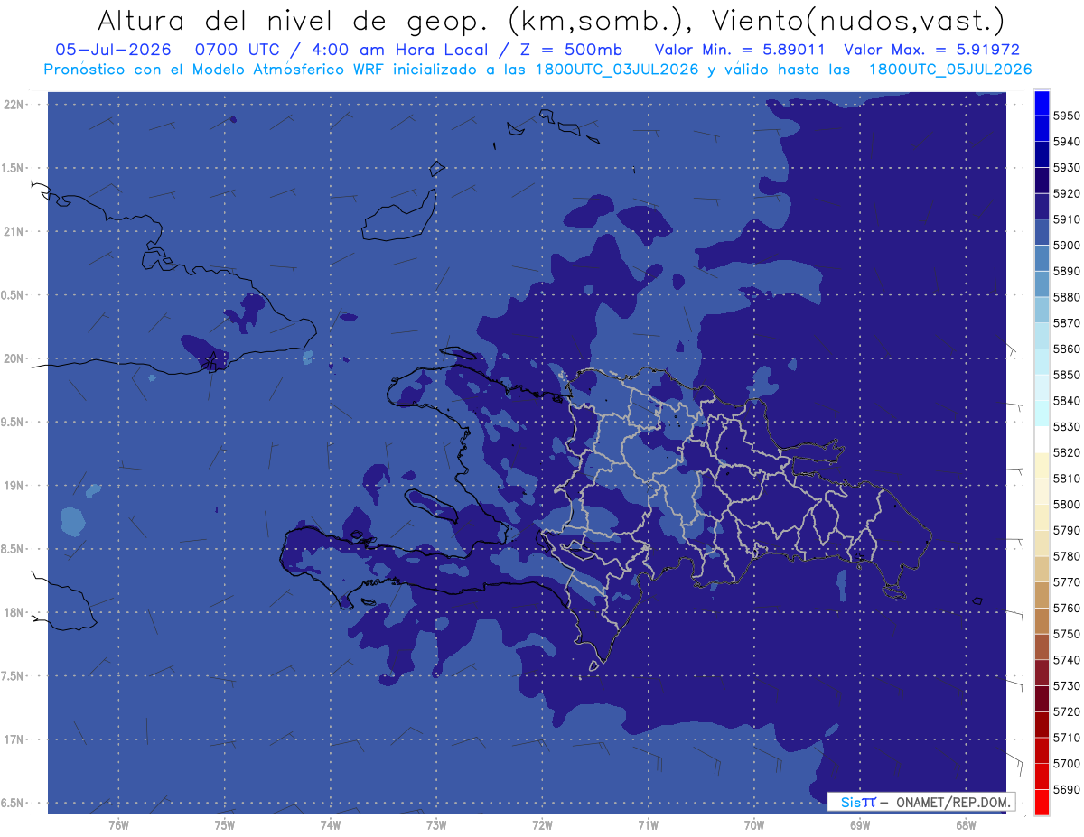The height and width of the screenshot is (837, 1084).
Task: Click colorbar value 5710
Action: [x=1066, y=738]
